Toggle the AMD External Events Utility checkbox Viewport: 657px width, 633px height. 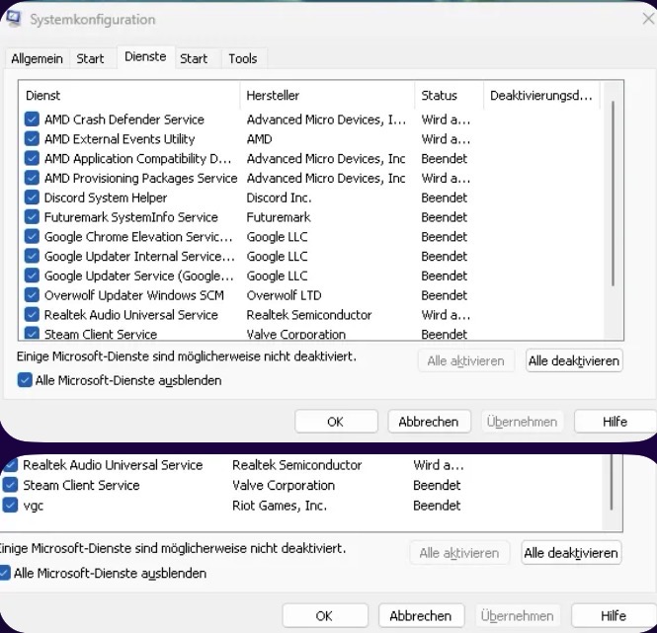point(32,138)
